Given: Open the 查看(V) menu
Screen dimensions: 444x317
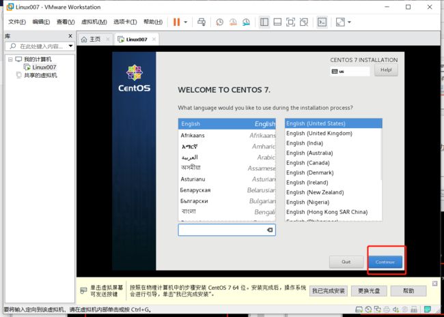Looking at the screenshot, I should pyautogui.click(x=66, y=22).
